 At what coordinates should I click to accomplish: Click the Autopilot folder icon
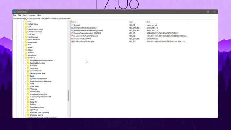[28, 66]
